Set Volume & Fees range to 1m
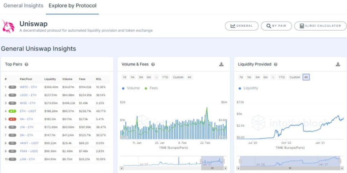This screenshot has width=347, height=173. click(x=132, y=77)
